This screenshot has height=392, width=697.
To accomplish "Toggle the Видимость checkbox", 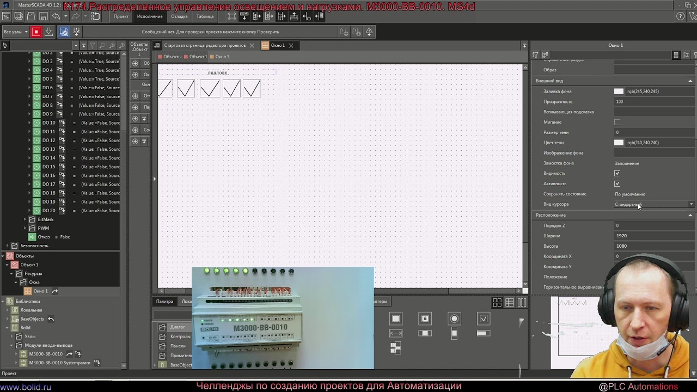I will (617, 173).
